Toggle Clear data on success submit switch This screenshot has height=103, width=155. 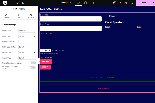(x=32, y=68)
